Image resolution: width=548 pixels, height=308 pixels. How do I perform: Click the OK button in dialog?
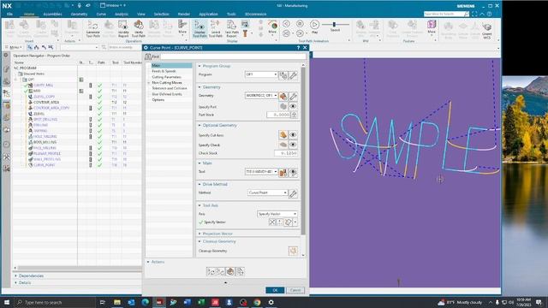coord(275,290)
